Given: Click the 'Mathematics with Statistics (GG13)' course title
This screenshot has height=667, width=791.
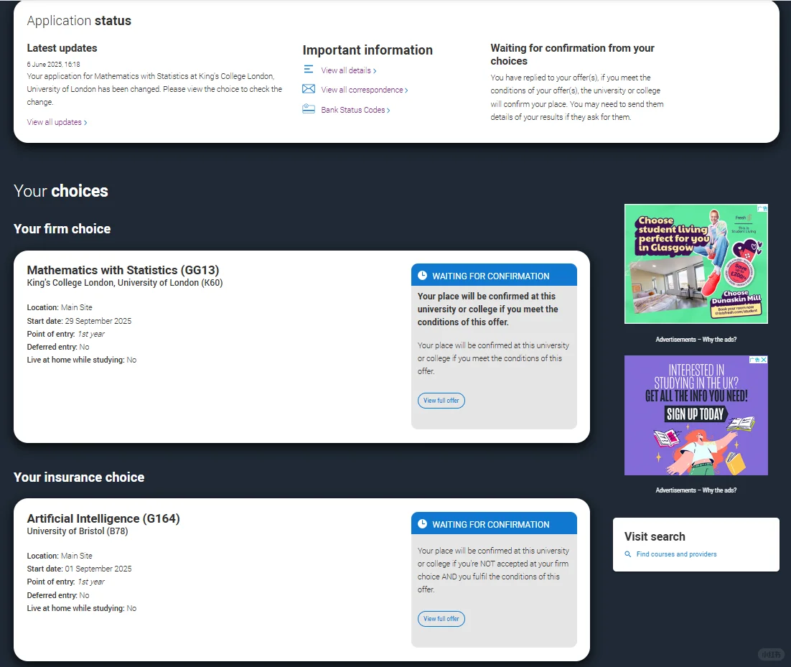Looking at the screenshot, I should pyautogui.click(x=123, y=270).
